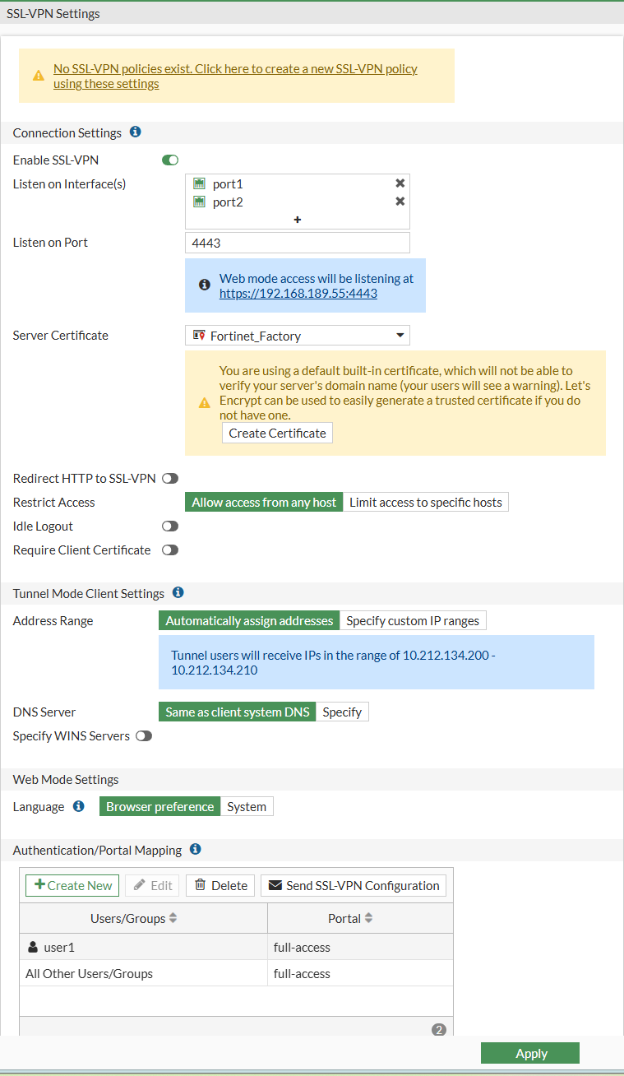Click the Listen on Port field
The height and width of the screenshot is (1076, 624).
298,243
